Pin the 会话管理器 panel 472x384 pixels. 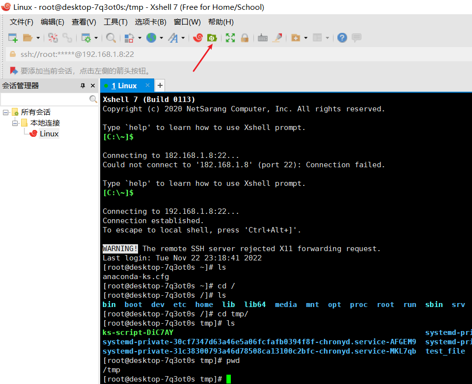pyautogui.click(x=83, y=86)
